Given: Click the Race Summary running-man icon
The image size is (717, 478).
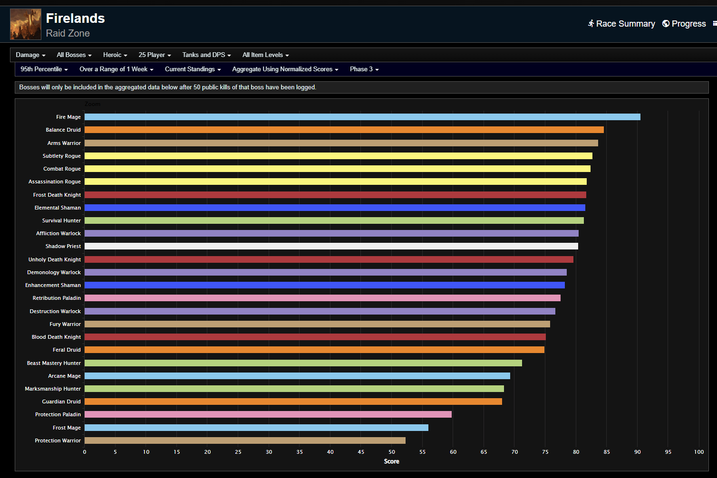Looking at the screenshot, I should [x=591, y=23].
